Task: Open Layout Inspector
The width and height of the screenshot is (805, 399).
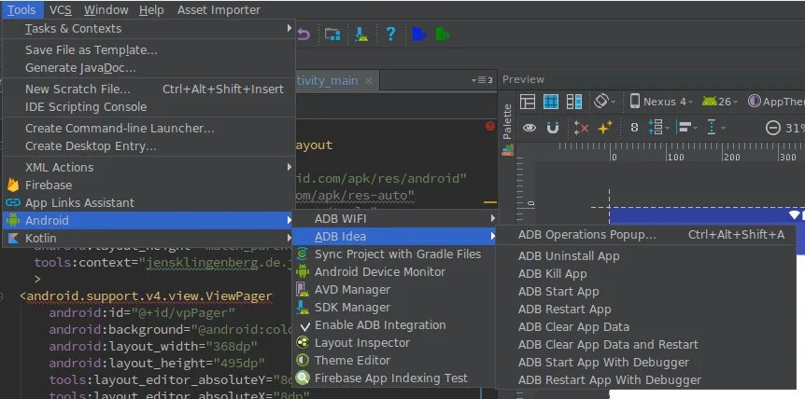Action: pyautogui.click(x=394, y=343)
